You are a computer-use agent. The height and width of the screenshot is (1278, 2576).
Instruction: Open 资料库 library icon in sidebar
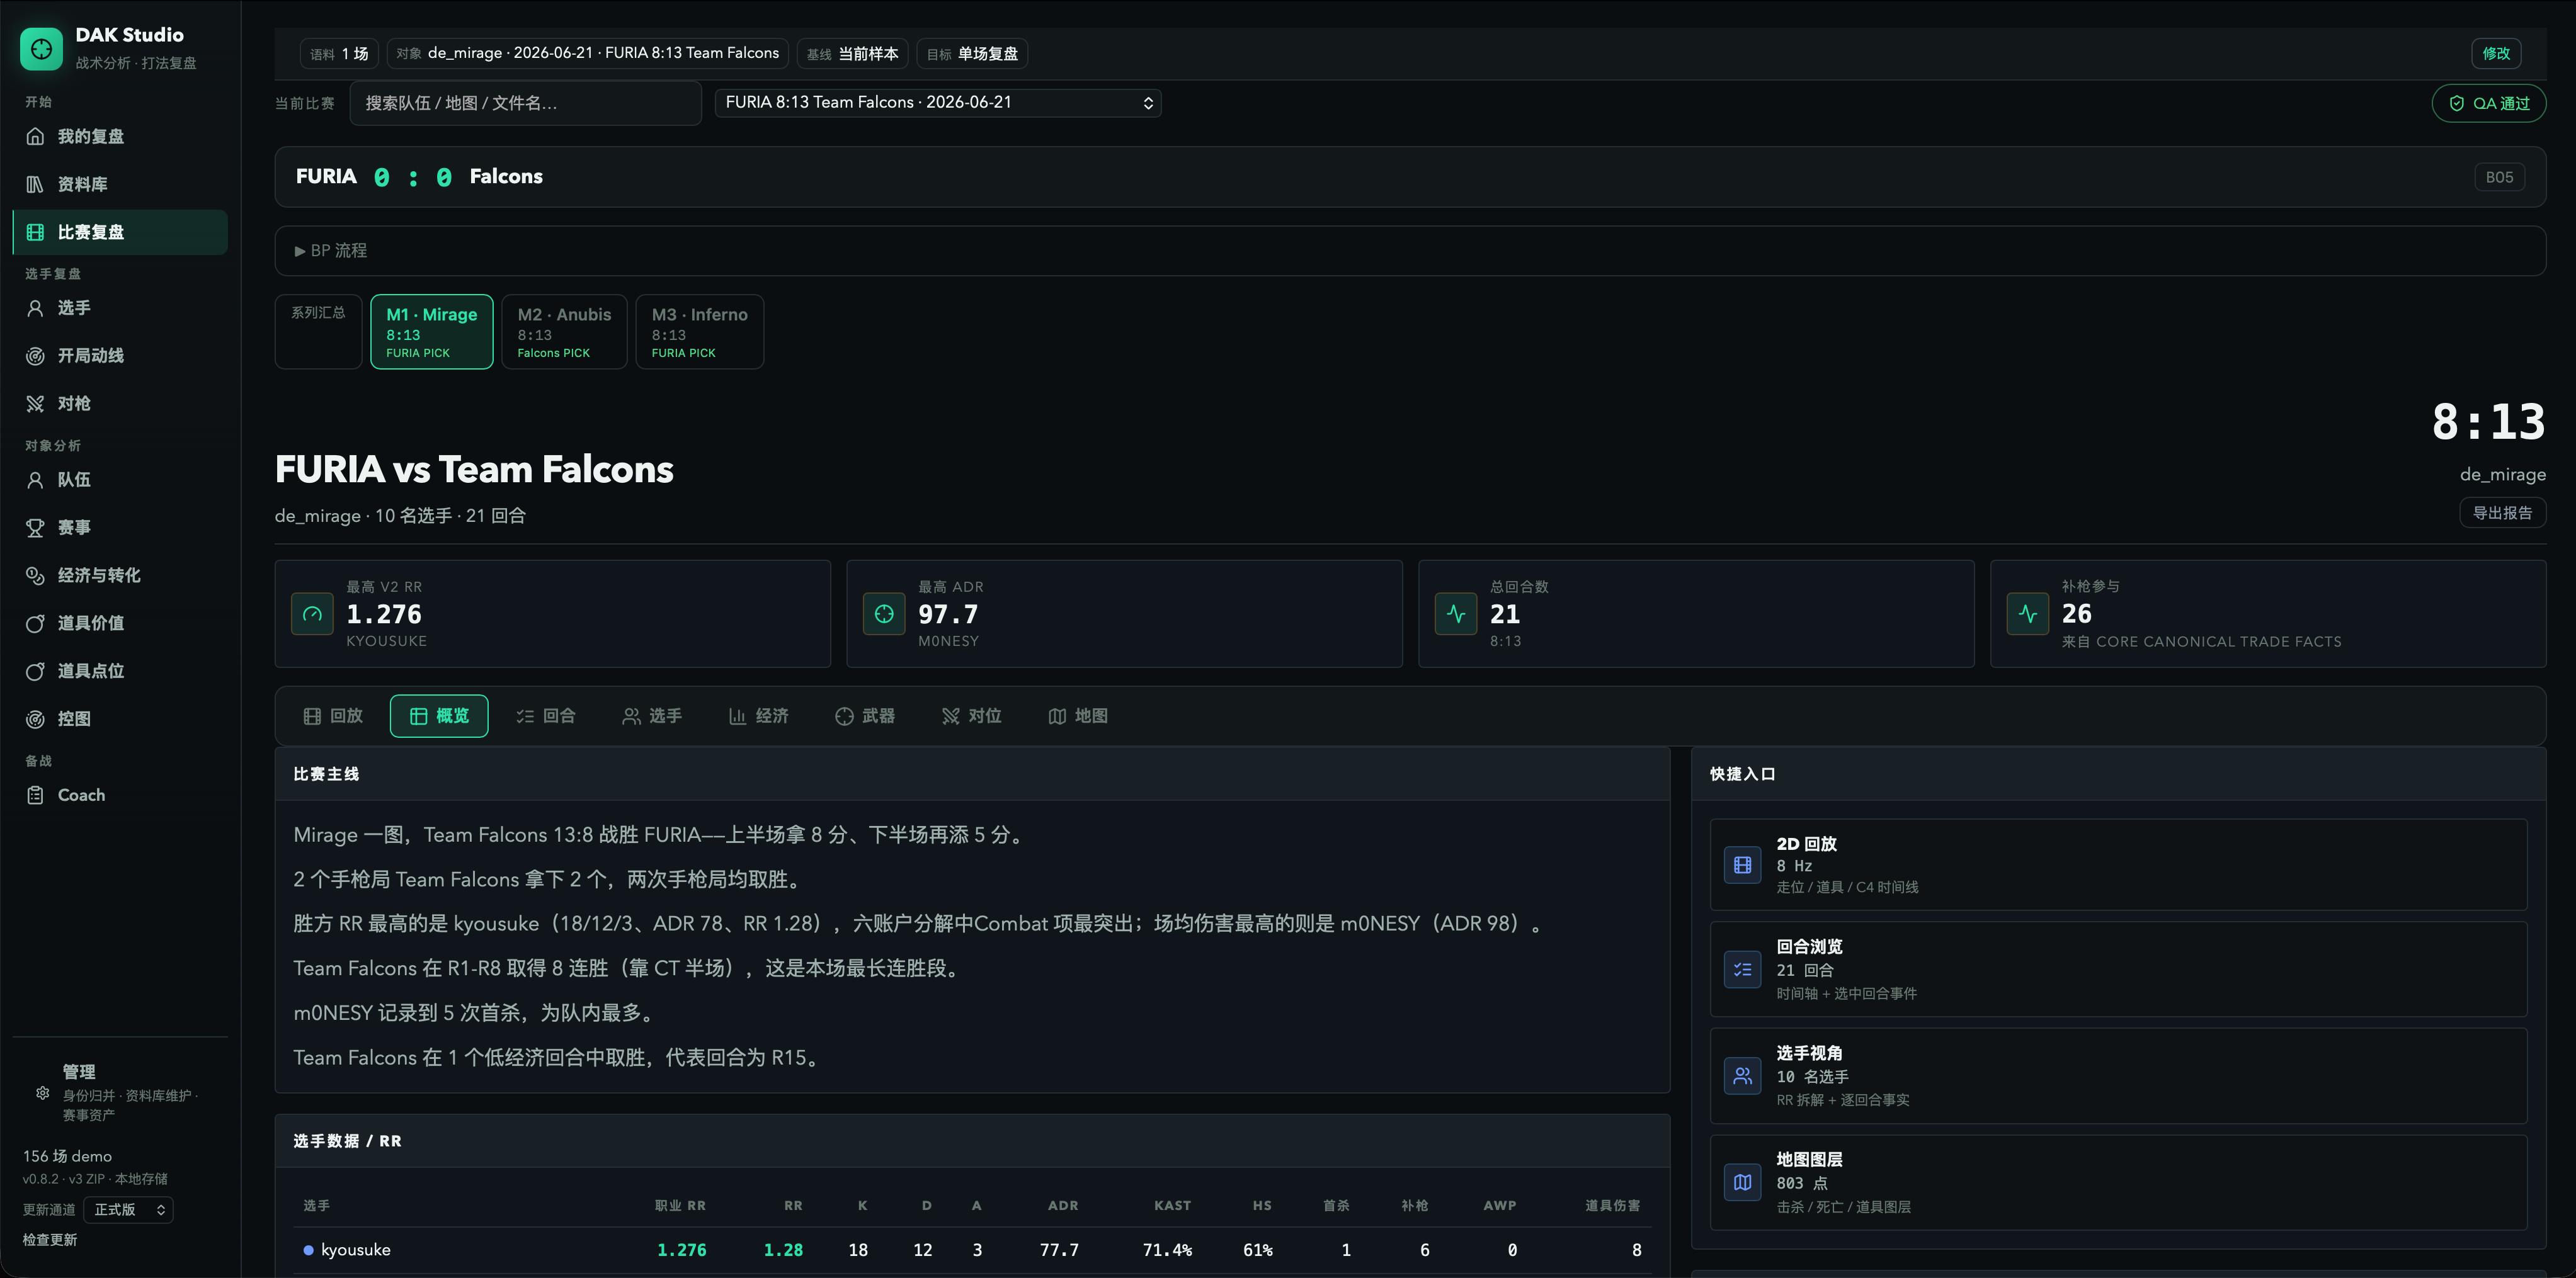[35, 184]
